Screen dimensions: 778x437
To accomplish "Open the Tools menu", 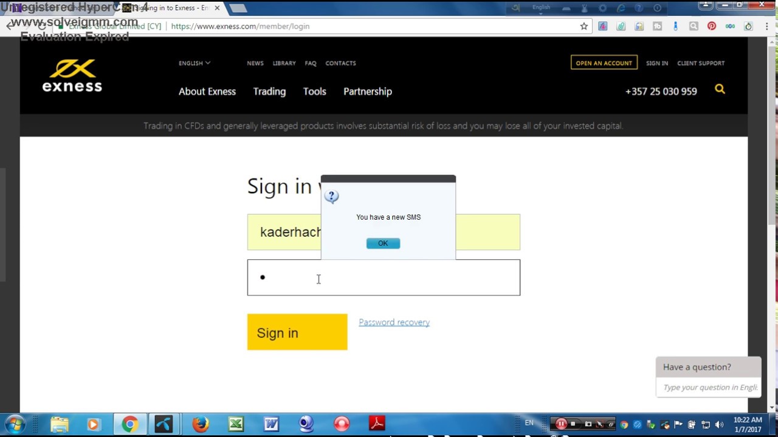I will [x=315, y=92].
